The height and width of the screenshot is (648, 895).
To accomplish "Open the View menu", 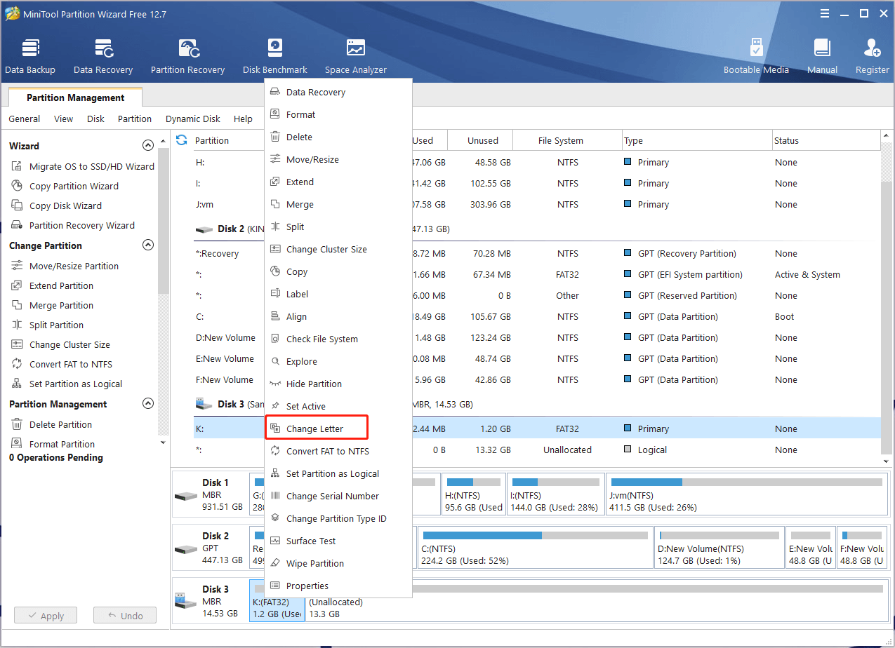I will [x=64, y=119].
